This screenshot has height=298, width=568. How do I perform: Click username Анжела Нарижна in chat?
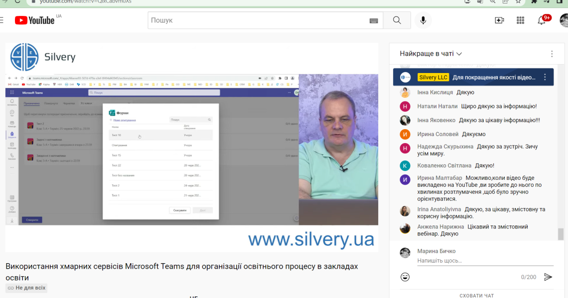click(x=440, y=226)
